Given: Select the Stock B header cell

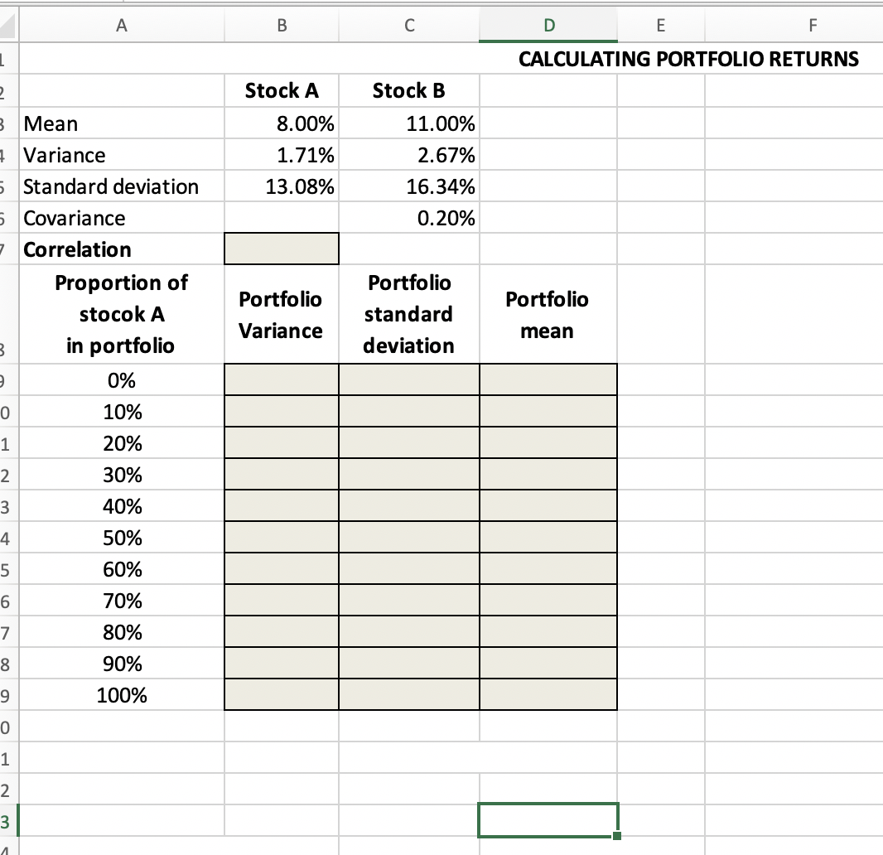Looking at the screenshot, I should click(409, 90).
